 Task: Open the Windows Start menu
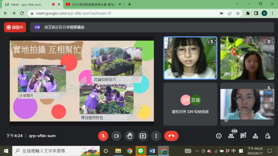(6, 151)
